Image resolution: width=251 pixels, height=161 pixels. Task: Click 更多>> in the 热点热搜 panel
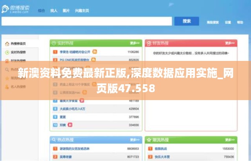point(135,140)
